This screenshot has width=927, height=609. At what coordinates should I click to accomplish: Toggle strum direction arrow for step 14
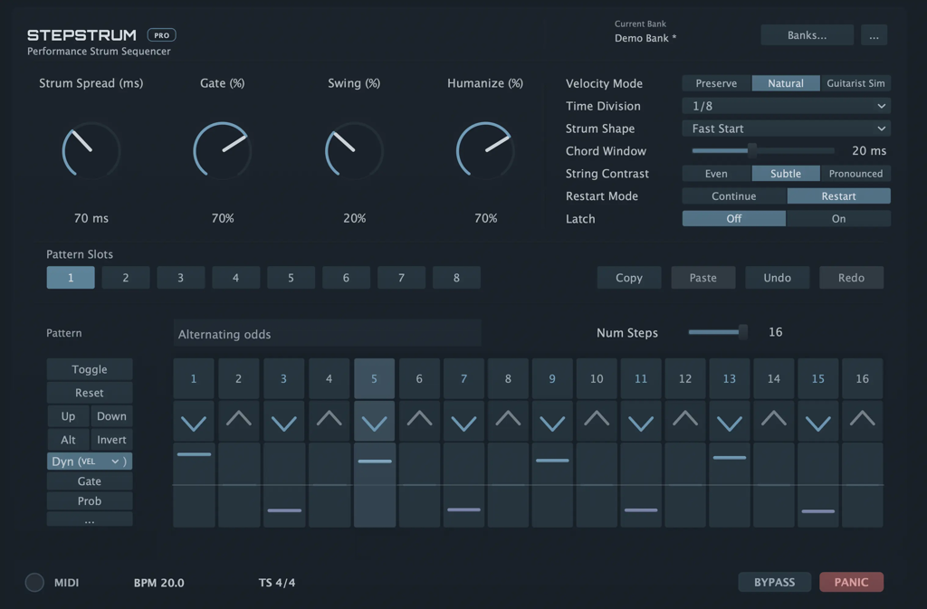click(774, 421)
